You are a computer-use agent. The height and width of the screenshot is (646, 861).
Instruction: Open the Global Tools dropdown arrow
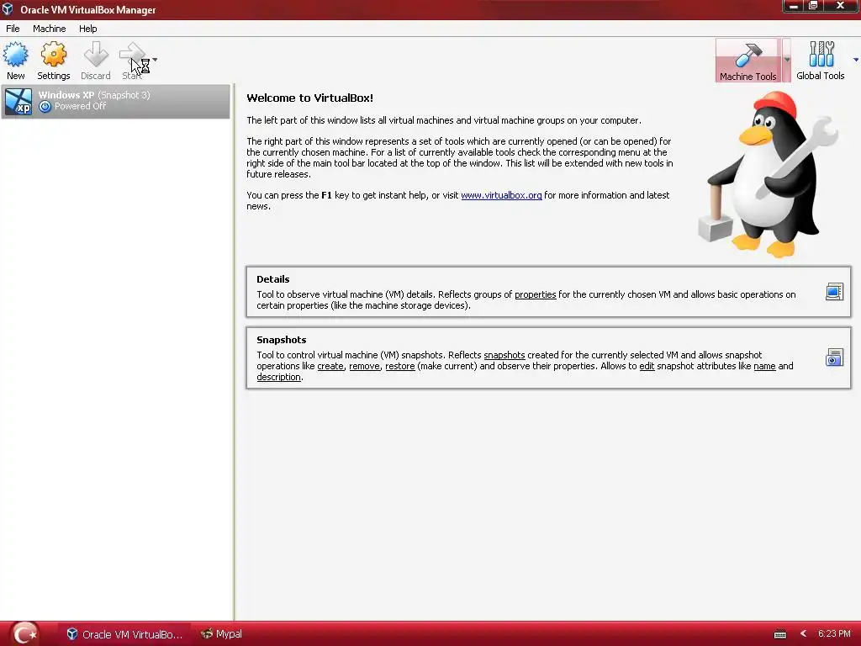855,60
